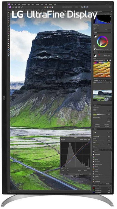Click the White Balance adjustment icon
This screenshot has height=209, width=117.
point(94,154)
